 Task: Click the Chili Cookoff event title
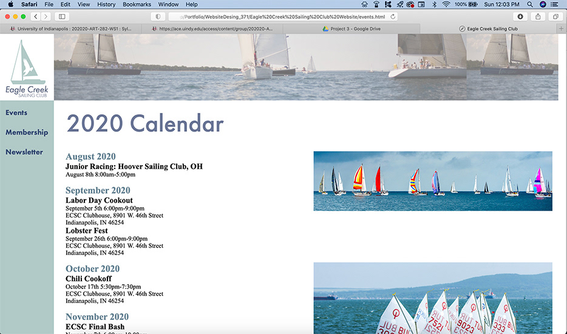coord(89,279)
